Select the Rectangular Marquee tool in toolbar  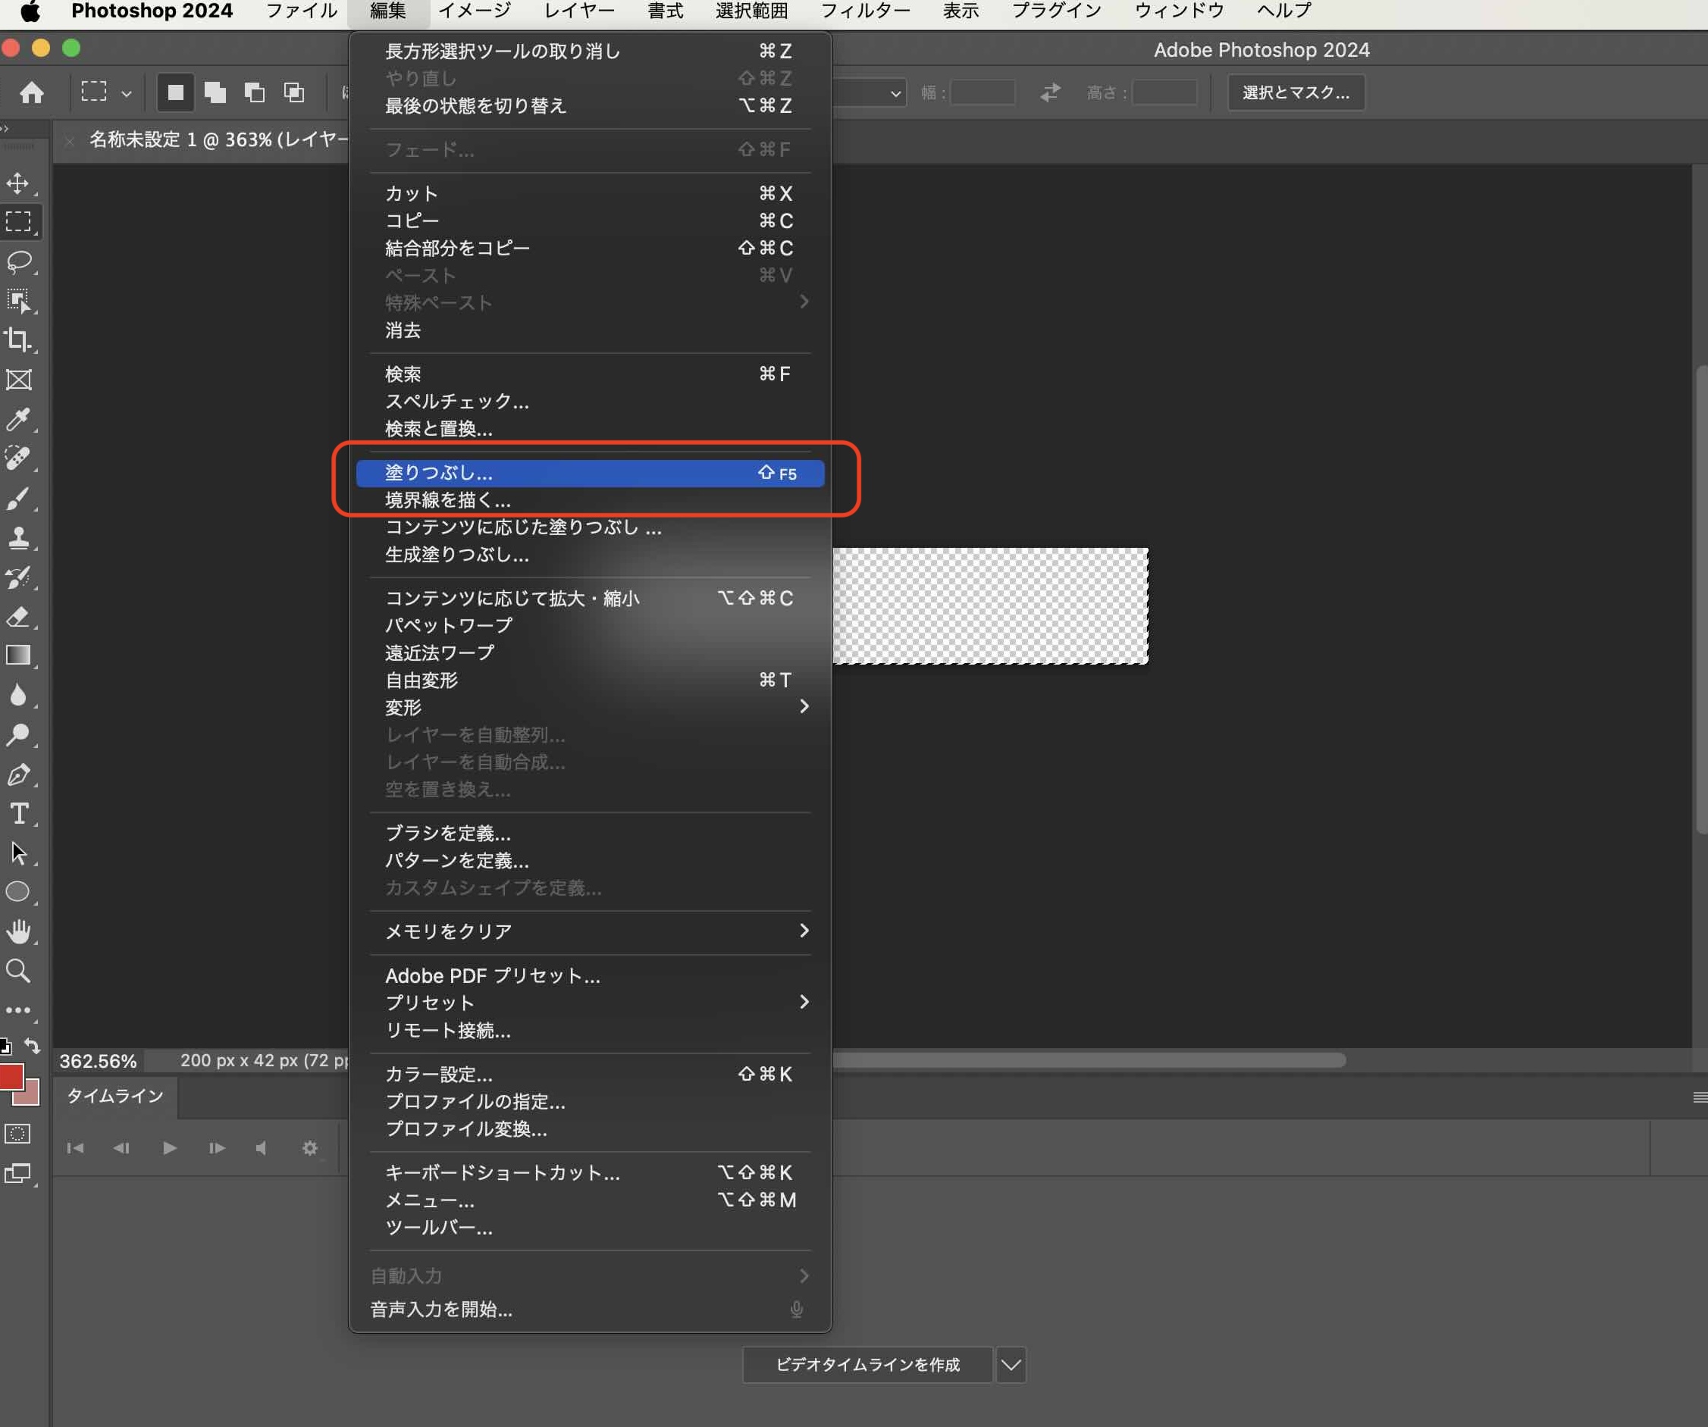click(x=19, y=222)
